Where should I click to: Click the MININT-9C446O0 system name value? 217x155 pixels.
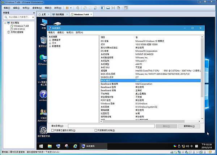(x=144, y=54)
